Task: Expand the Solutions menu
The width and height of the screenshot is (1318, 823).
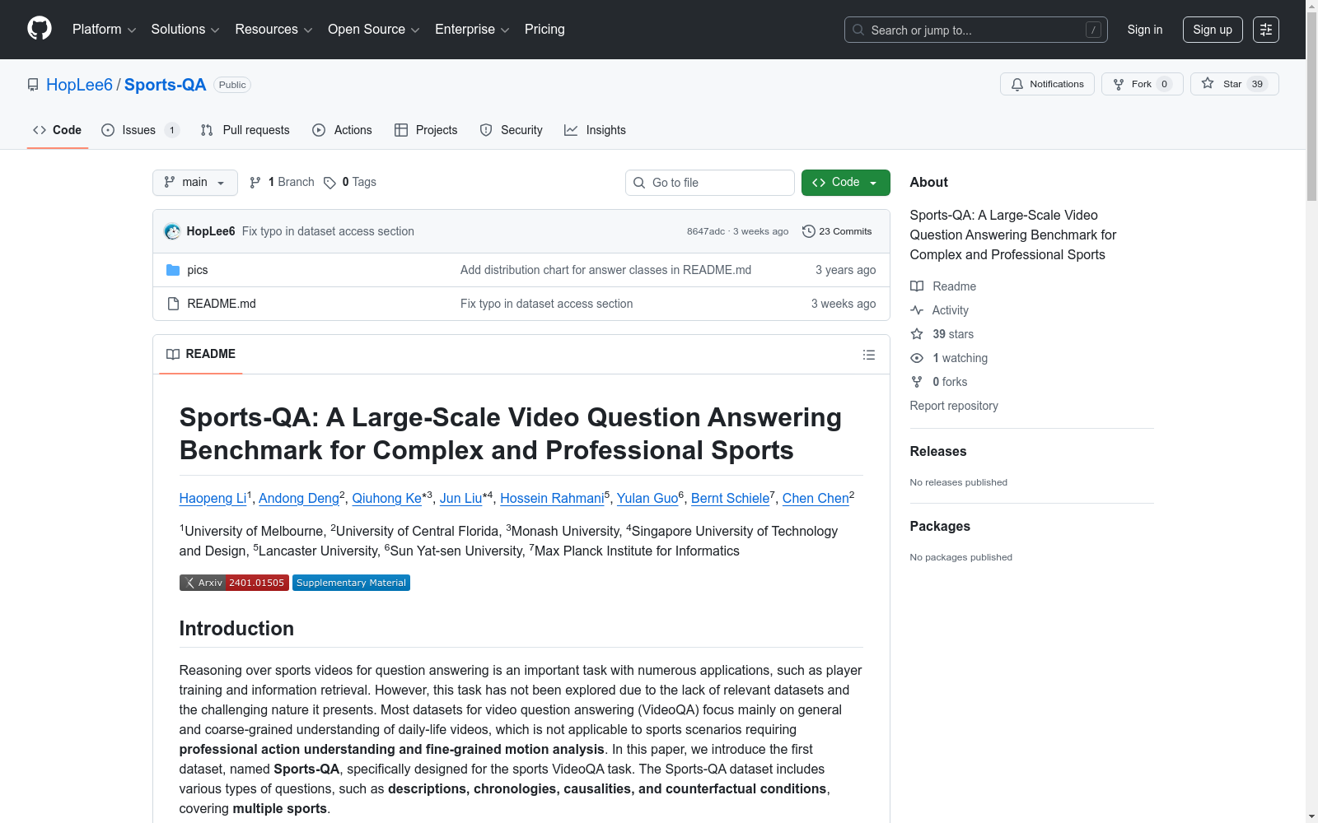Action: click(185, 30)
